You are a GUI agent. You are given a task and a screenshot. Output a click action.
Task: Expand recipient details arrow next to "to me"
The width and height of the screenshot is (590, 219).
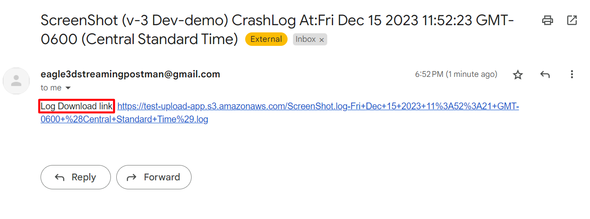pyautogui.click(x=69, y=88)
